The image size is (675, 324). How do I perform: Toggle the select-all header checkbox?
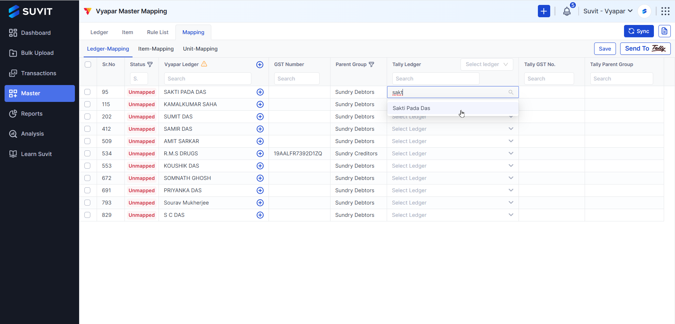point(88,65)
